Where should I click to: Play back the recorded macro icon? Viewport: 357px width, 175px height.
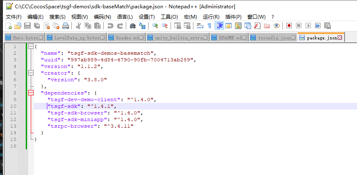308,26
